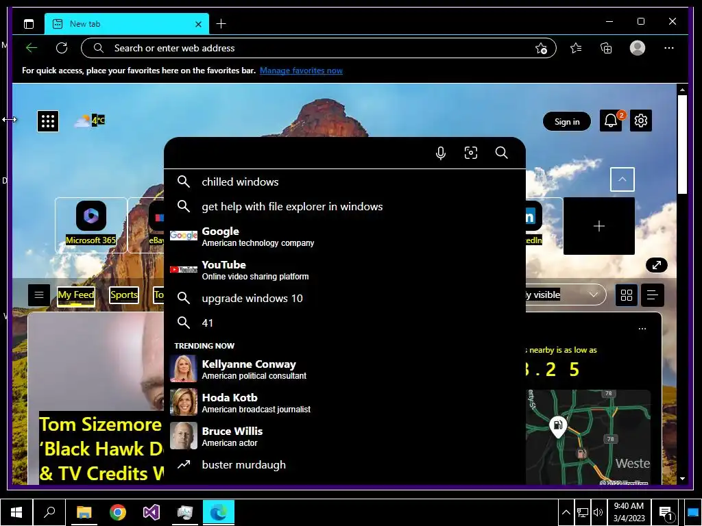Switch to Sports tab

124,295
